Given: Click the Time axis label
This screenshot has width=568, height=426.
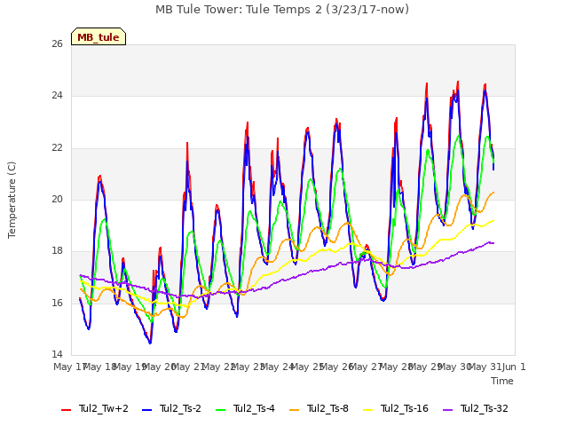Looking at the screenshot, I should (502, 381).
